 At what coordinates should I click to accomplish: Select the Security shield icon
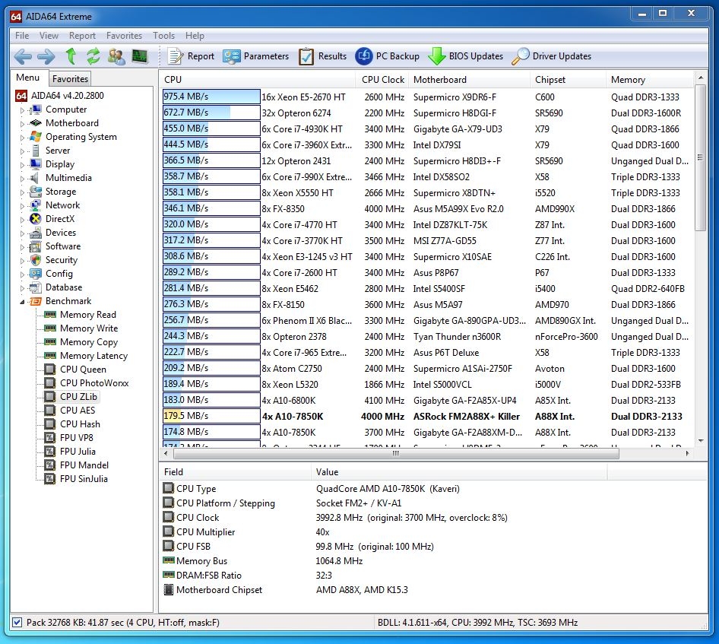click(x=35, y=260)
